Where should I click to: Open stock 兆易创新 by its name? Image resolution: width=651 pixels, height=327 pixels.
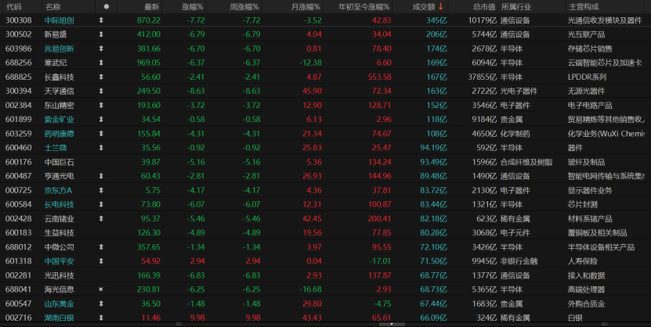coord(59,49)
